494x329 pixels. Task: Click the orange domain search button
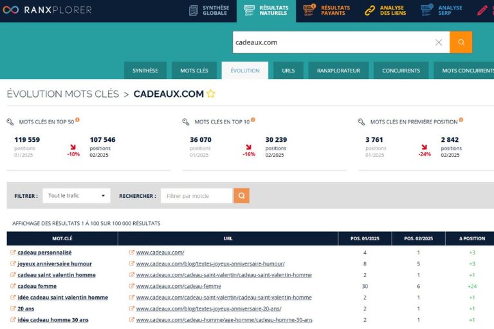pyautogui.click(x=461, y=42)
